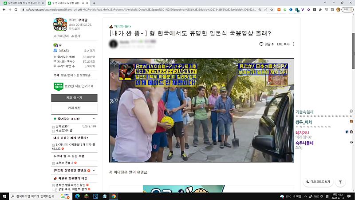Open the green extension icon
This screenshot has height=200, width=355.
click(285, 10)
